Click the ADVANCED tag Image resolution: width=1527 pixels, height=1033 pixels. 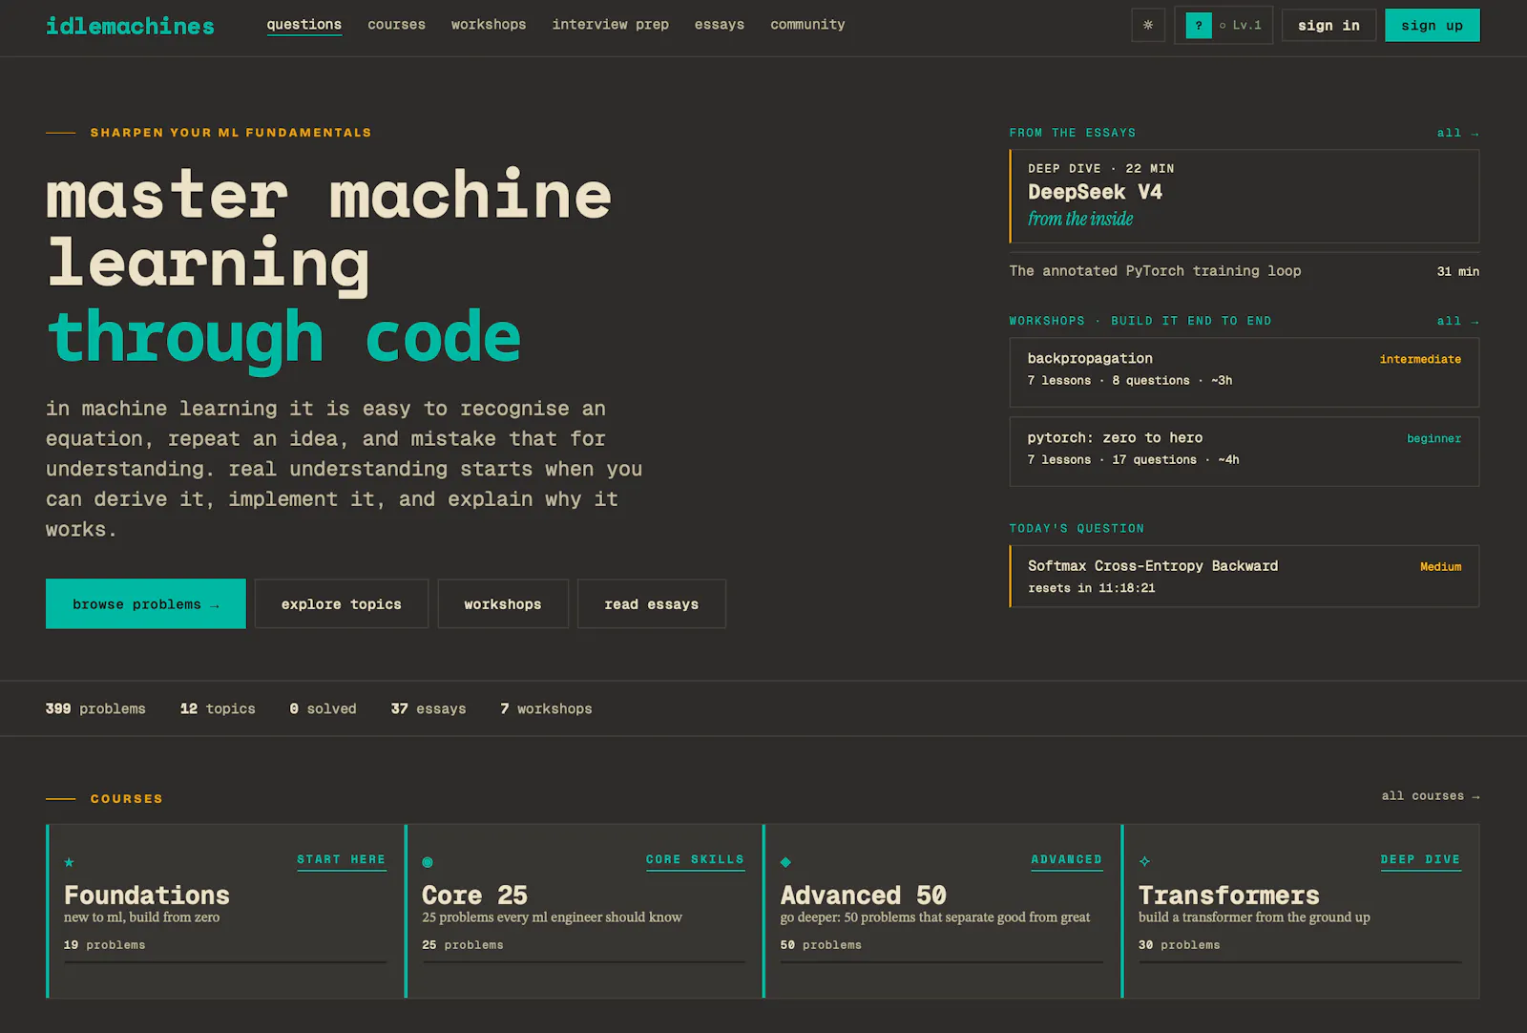(x=1066, y=859)
